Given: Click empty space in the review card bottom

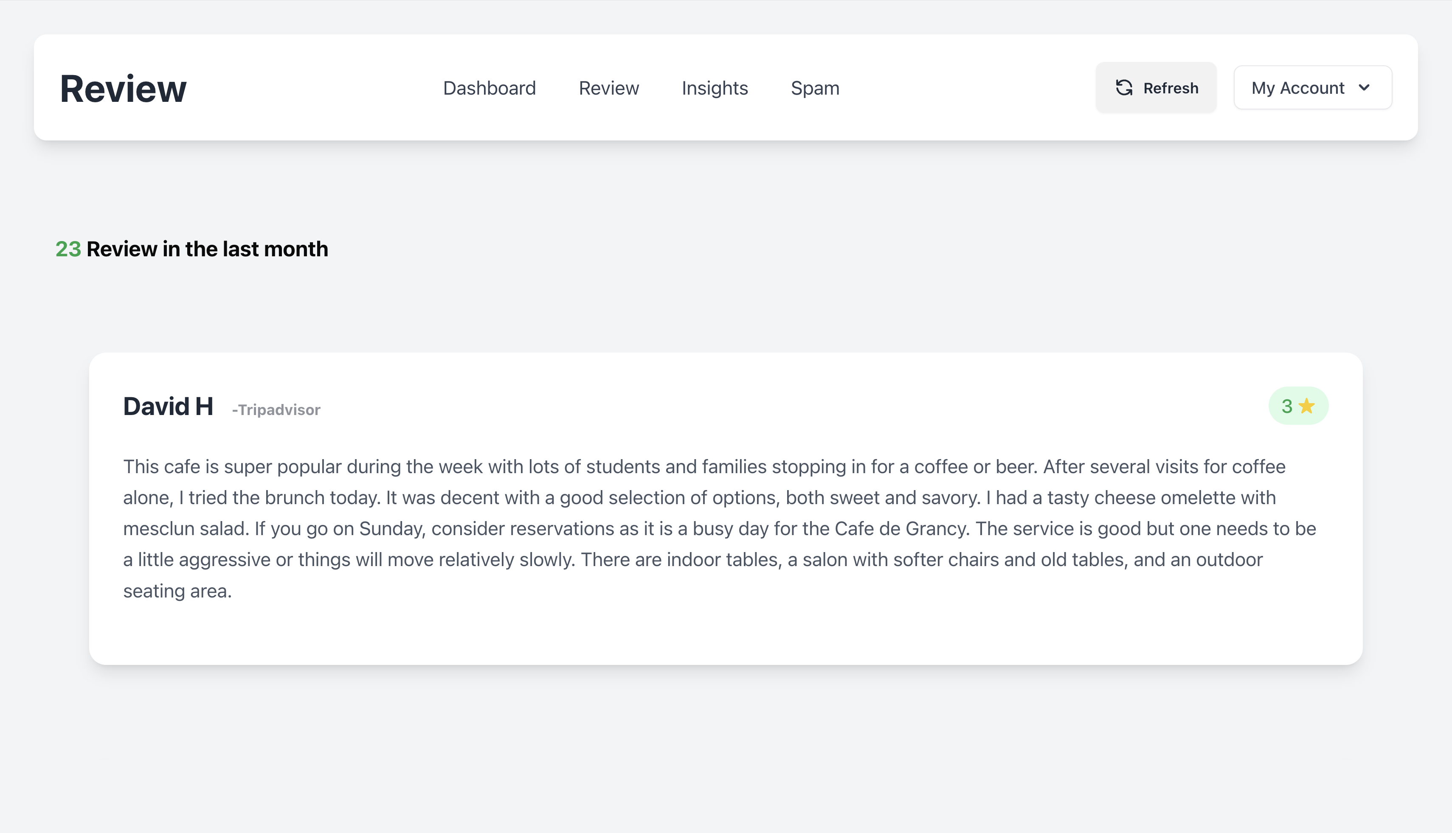Looking at the screenshot, I should coord(725,635).
